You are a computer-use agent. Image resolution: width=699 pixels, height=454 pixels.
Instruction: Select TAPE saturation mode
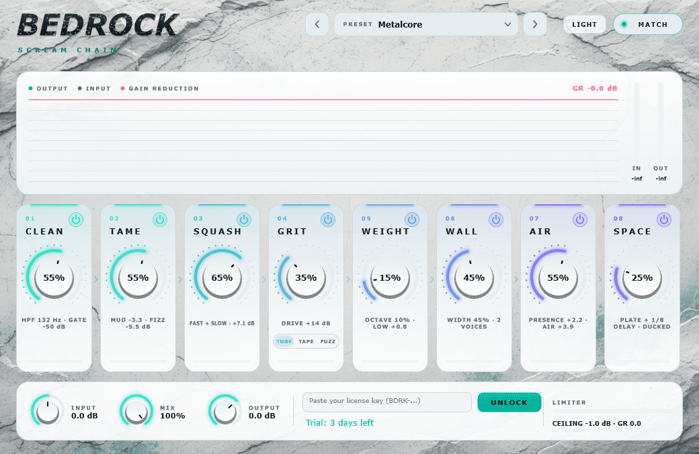(x=306, y=341)
